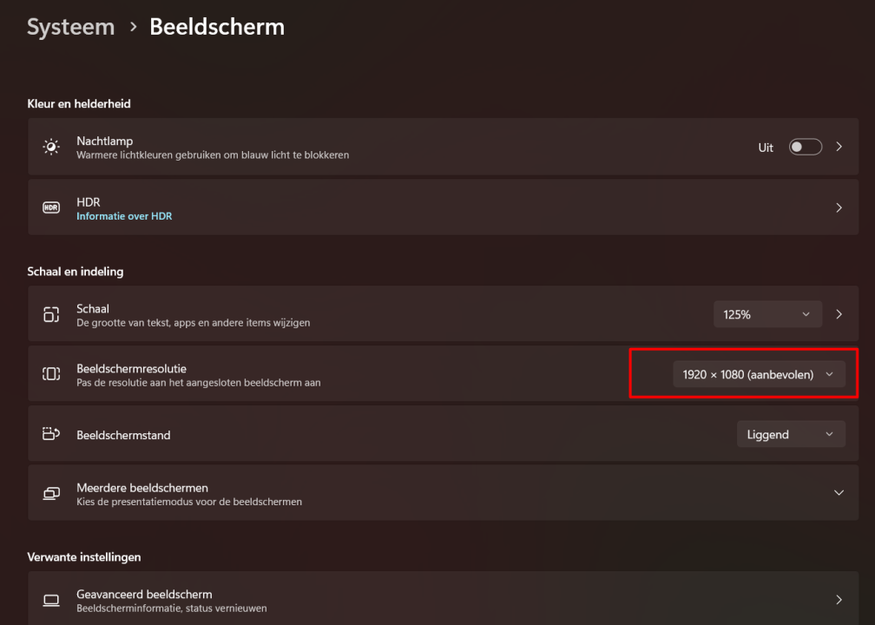
Task: Click the Beeldschermstand row label
Action: (x=123, y=435)
